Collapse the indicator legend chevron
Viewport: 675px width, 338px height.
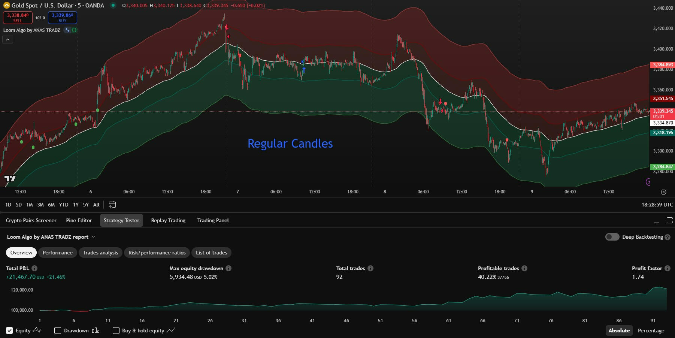tap(7, 39)
